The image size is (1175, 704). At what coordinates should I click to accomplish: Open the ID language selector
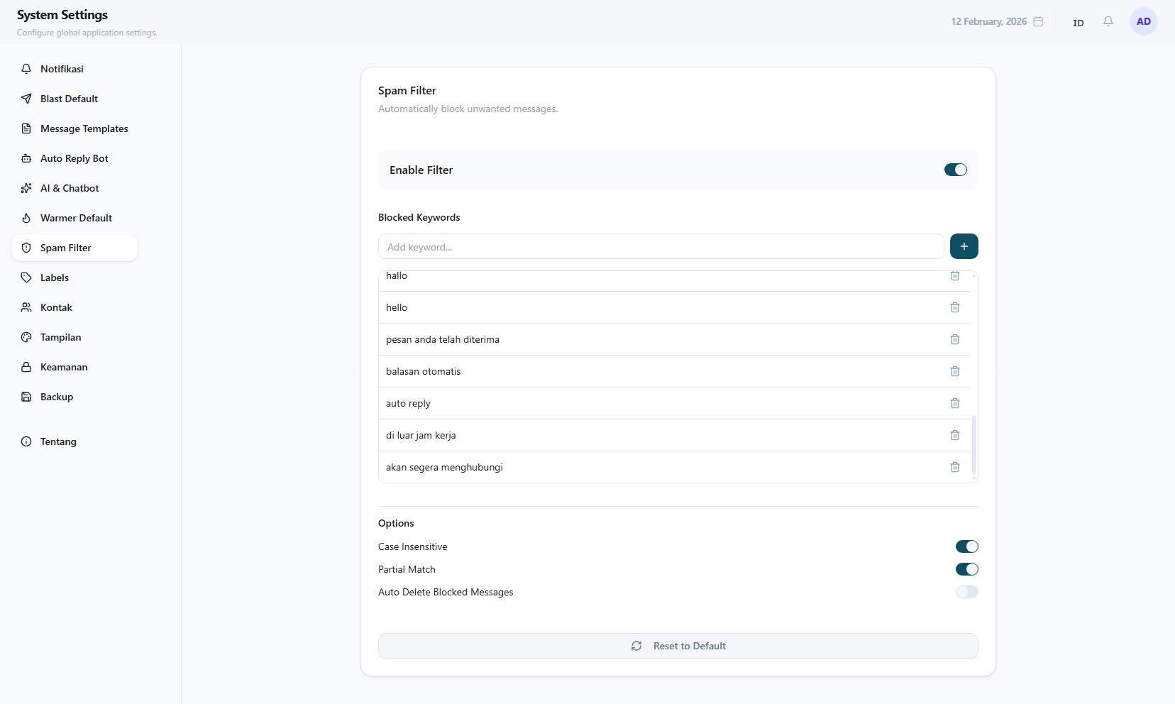pyautogui.click(x=1078, y=23)
